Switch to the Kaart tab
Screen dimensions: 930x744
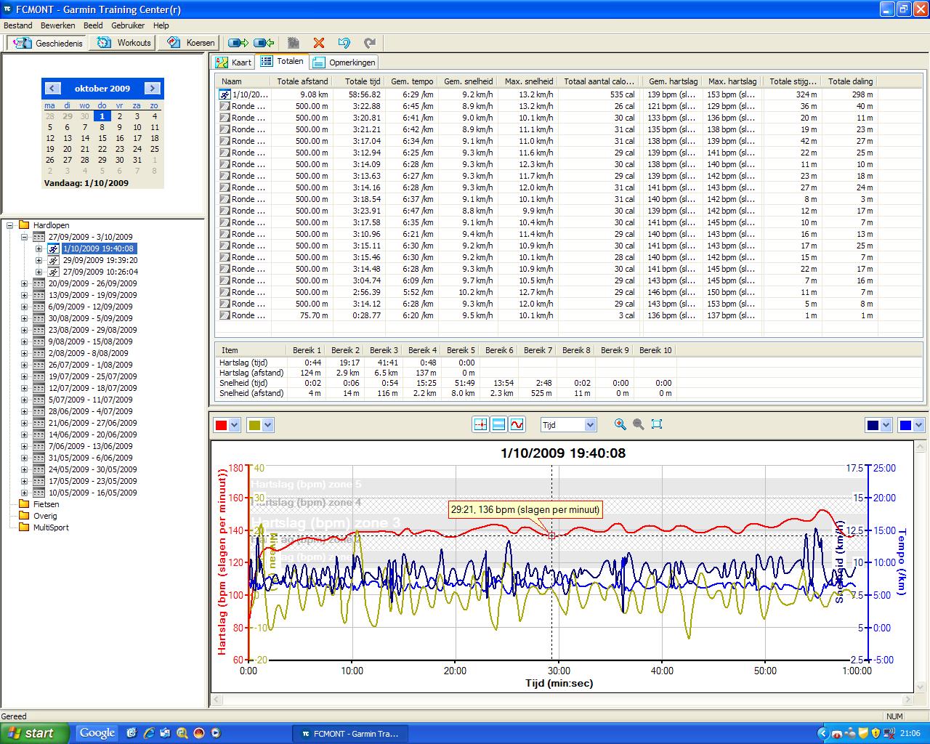click(234, 62)
